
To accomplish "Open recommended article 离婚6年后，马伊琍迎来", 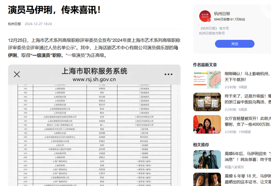I will tap(248, 156).
